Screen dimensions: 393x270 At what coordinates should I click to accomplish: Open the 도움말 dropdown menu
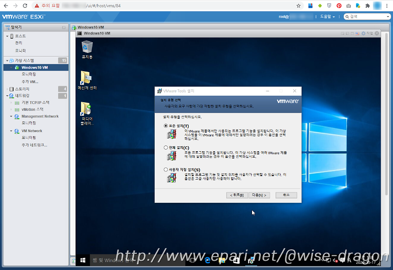click(x=327, y=17)
